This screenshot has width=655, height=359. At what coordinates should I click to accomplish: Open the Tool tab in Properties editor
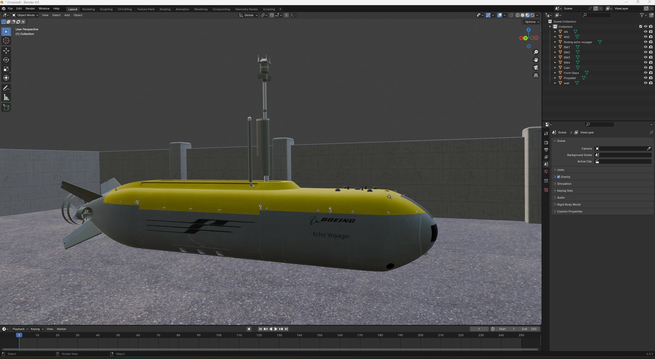pos(546,133)
